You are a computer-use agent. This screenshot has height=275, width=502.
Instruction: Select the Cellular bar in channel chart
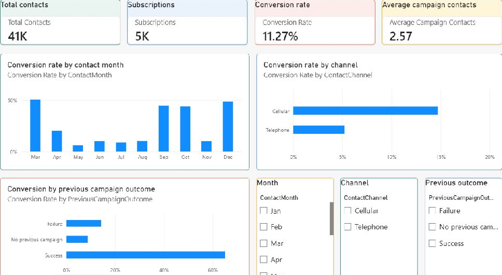coord(365,111)
